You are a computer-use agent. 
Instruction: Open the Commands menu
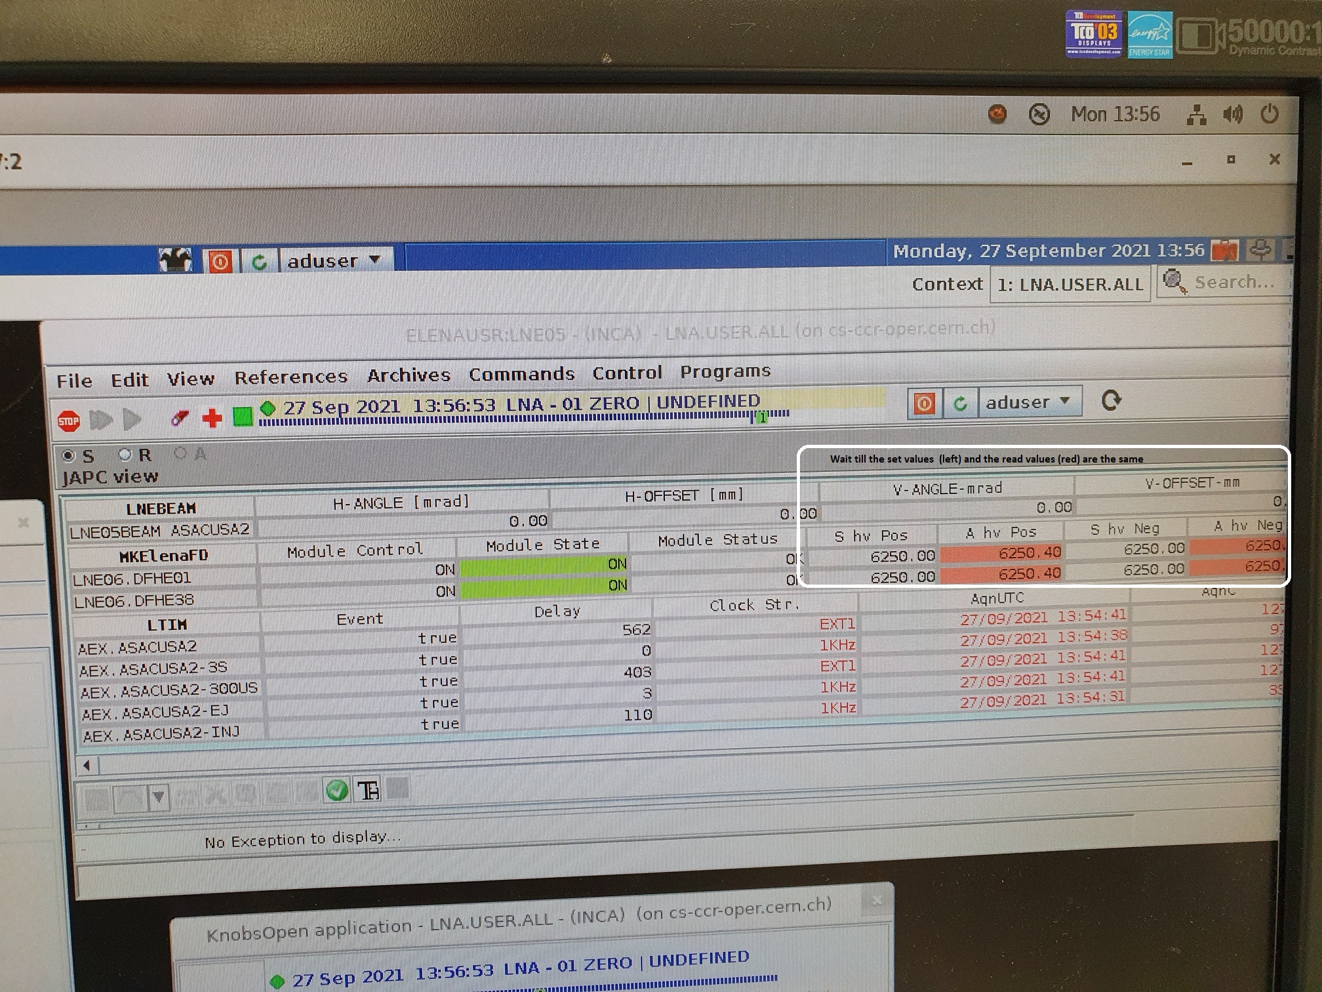point(521,374)
